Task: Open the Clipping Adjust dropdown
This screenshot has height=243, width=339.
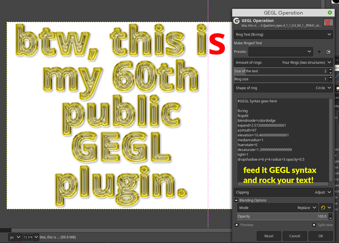Action: click(x=283, y=192)
